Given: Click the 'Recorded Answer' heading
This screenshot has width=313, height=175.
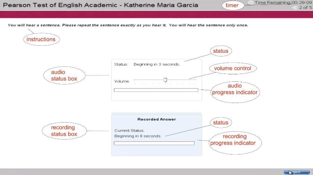Looking at the screenshot, I should click(157, 119).
